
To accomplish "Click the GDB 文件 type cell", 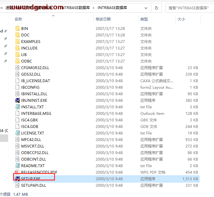I will pyautogui.click(x=149, y=127).
